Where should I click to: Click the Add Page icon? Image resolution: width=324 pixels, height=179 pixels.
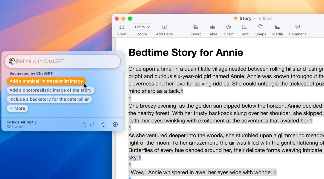(164, 27)
